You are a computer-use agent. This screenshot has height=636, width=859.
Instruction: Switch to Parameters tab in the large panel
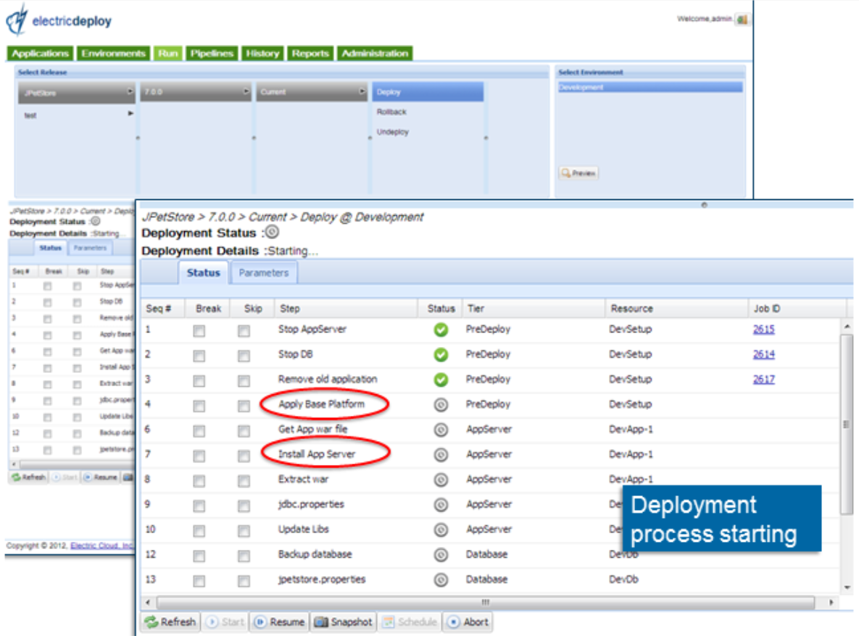(264, 272)
